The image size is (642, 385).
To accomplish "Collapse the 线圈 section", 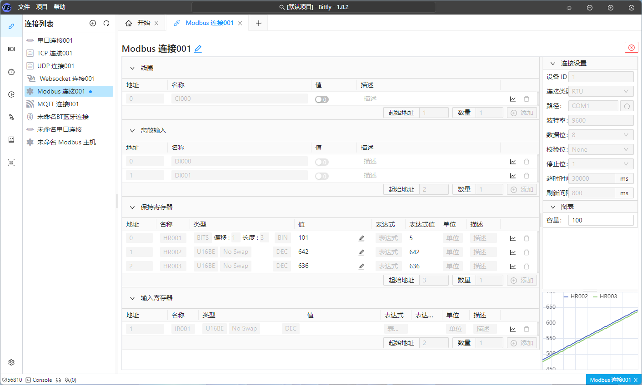I will click(132, 68).
